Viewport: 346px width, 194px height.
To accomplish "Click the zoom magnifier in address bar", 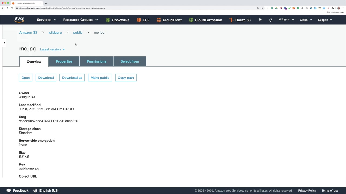I will point(258,8).
